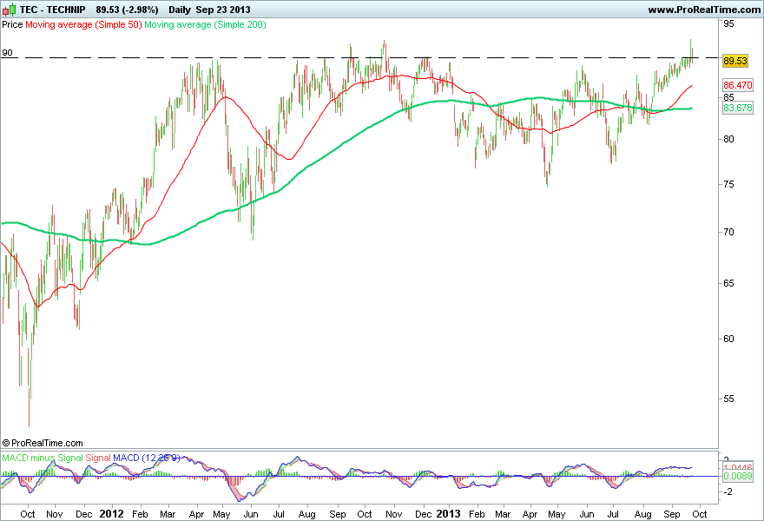Image resolution: width=764 pixels, height=521 pixels.
Task: Click the blue MACD (12,26,9) legend label
Action: 146,458
